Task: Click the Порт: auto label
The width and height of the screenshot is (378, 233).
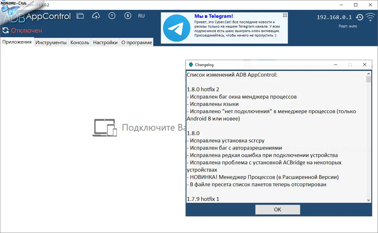Action: click(348, 26)
